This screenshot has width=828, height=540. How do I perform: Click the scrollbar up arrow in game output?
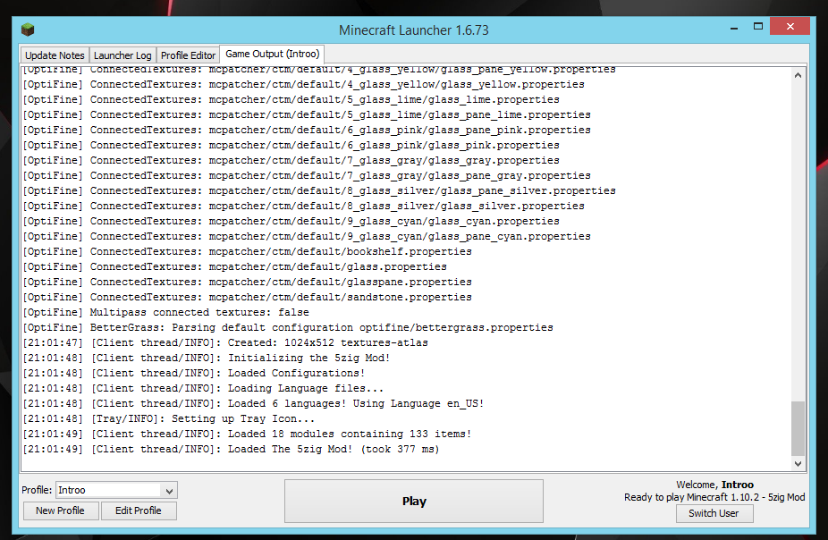[x=798, y=75]
